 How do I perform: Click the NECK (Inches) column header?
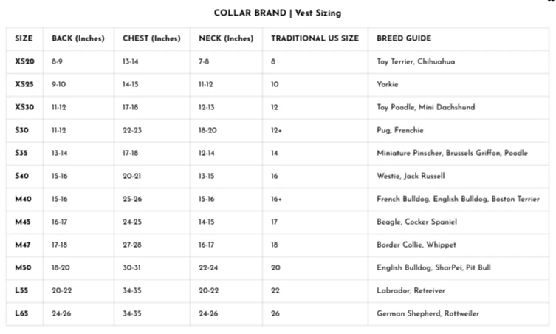[226, 38]
